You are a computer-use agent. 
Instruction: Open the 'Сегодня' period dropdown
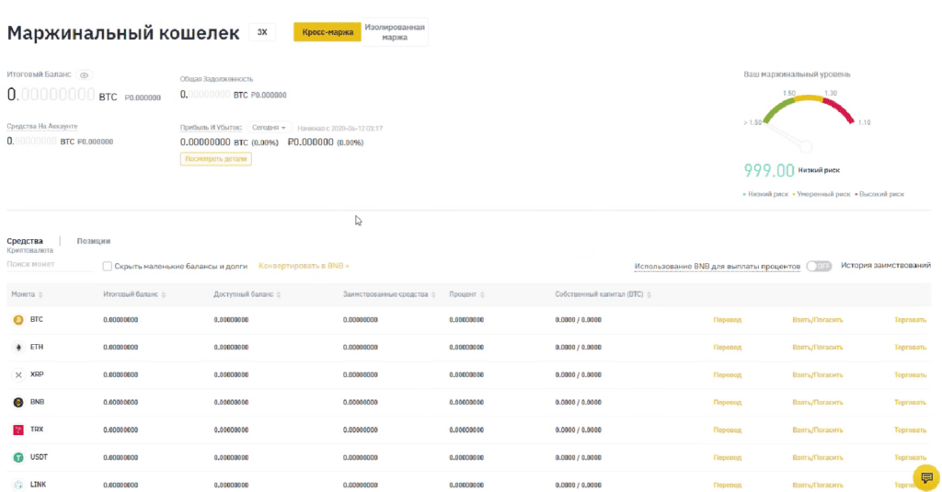point(270,128)
